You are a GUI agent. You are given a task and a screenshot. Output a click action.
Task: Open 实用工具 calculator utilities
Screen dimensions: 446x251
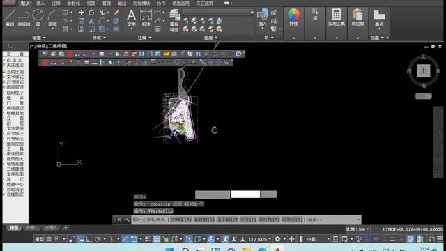tap(336, 17)
